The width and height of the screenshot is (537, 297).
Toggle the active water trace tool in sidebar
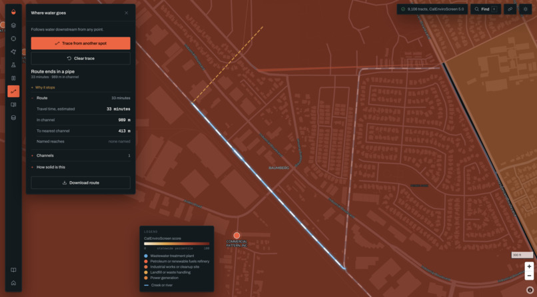13,91
